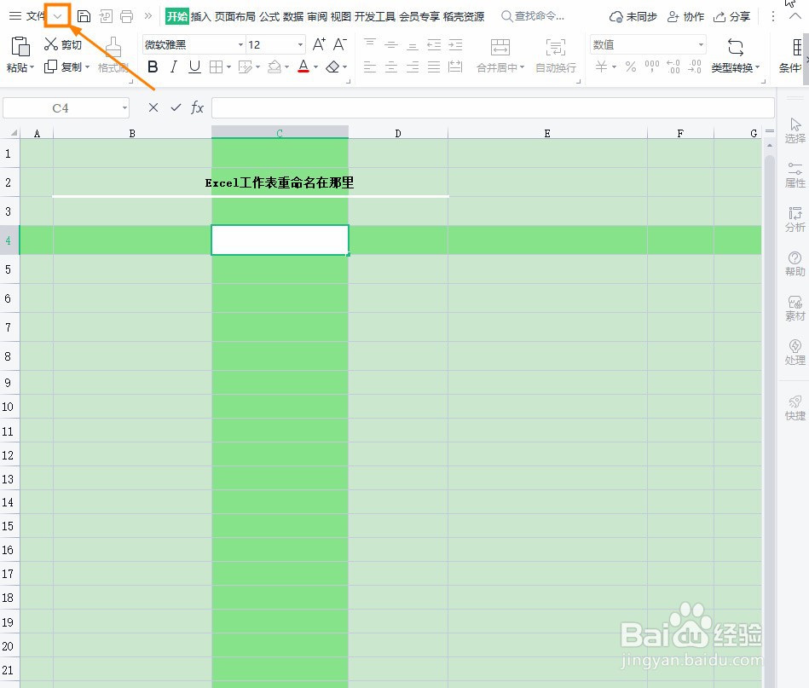Open the 审阅 tab

coord(317,16)
